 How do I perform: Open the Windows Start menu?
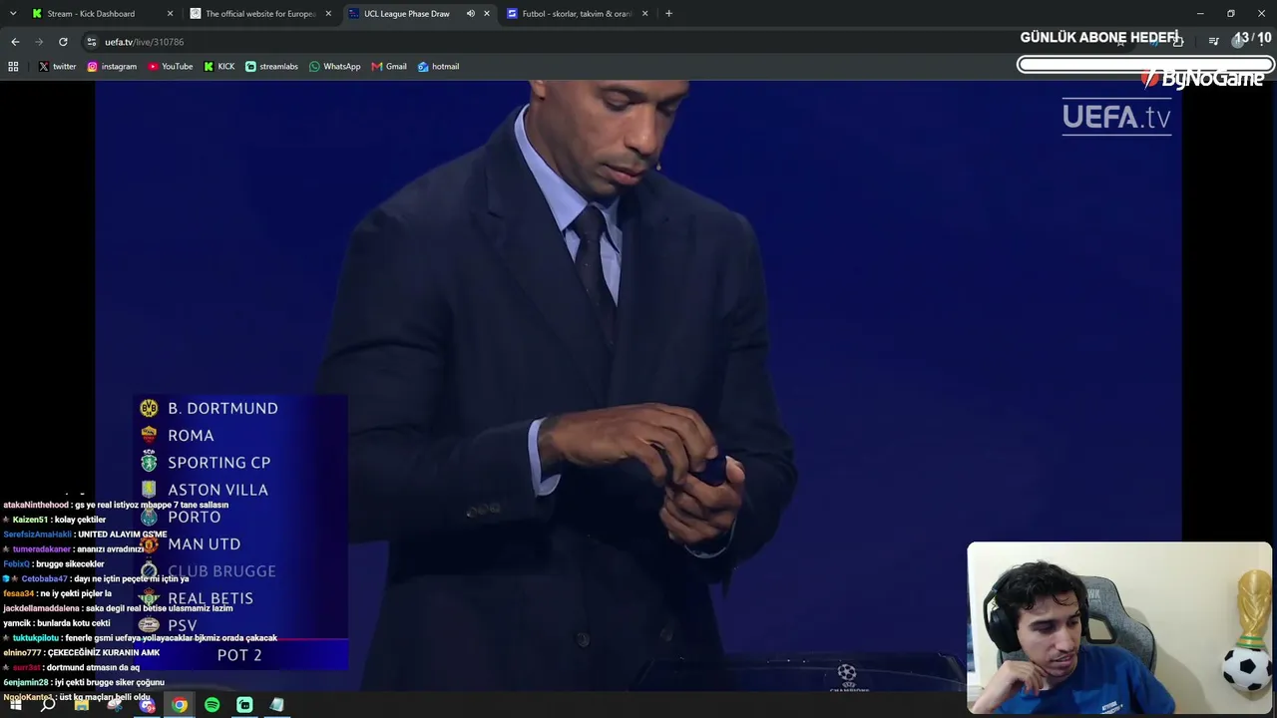point(15,705)
